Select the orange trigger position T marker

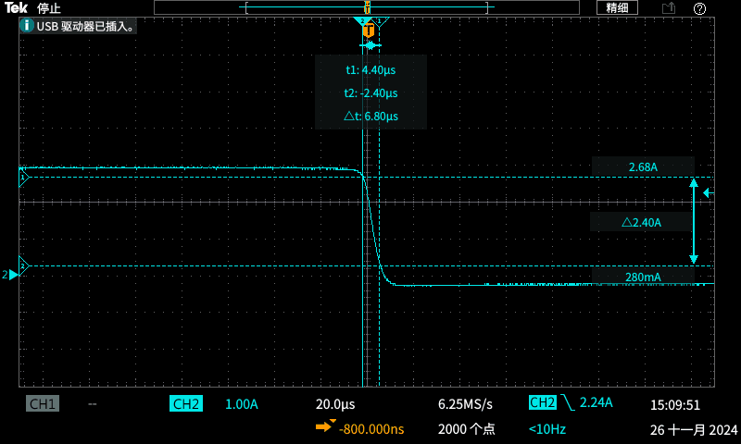(369, 31)
